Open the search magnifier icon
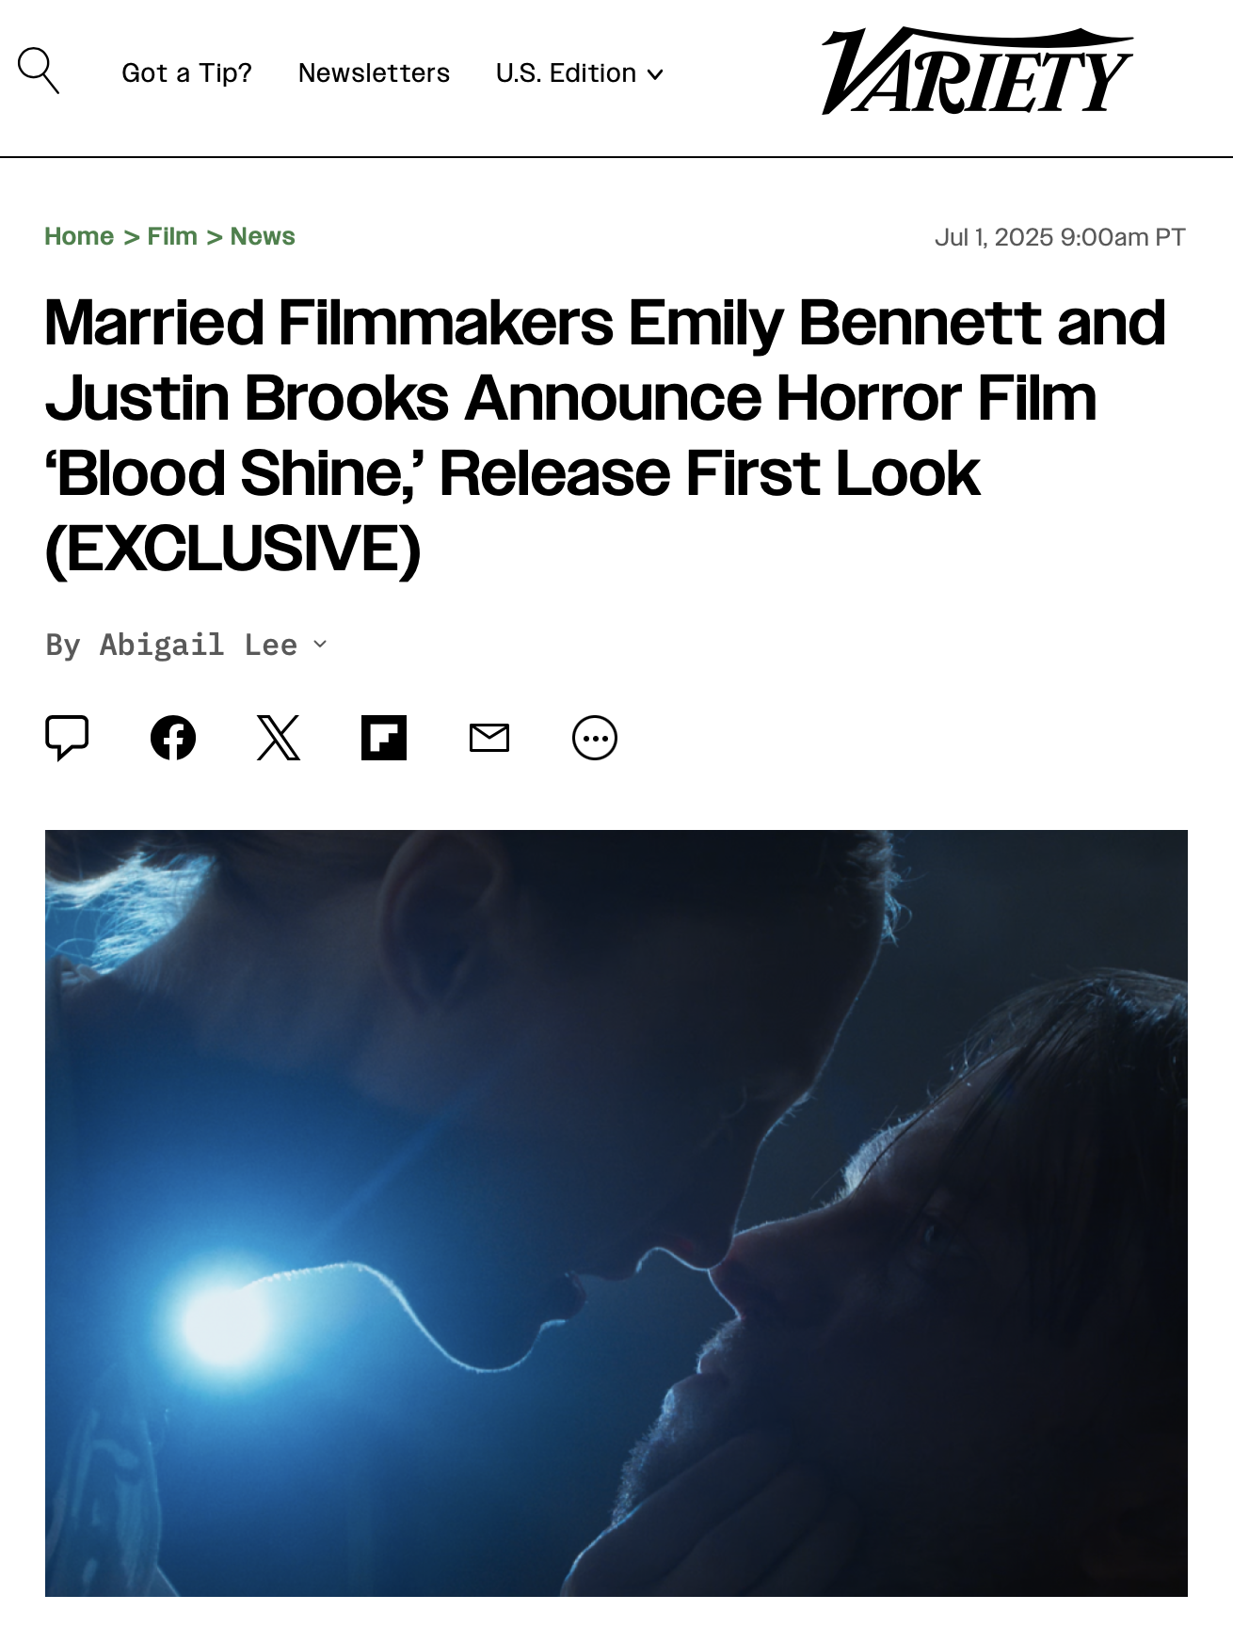Image resolution: width=1233 pixels, height=1643 pixels. [39, 71]
